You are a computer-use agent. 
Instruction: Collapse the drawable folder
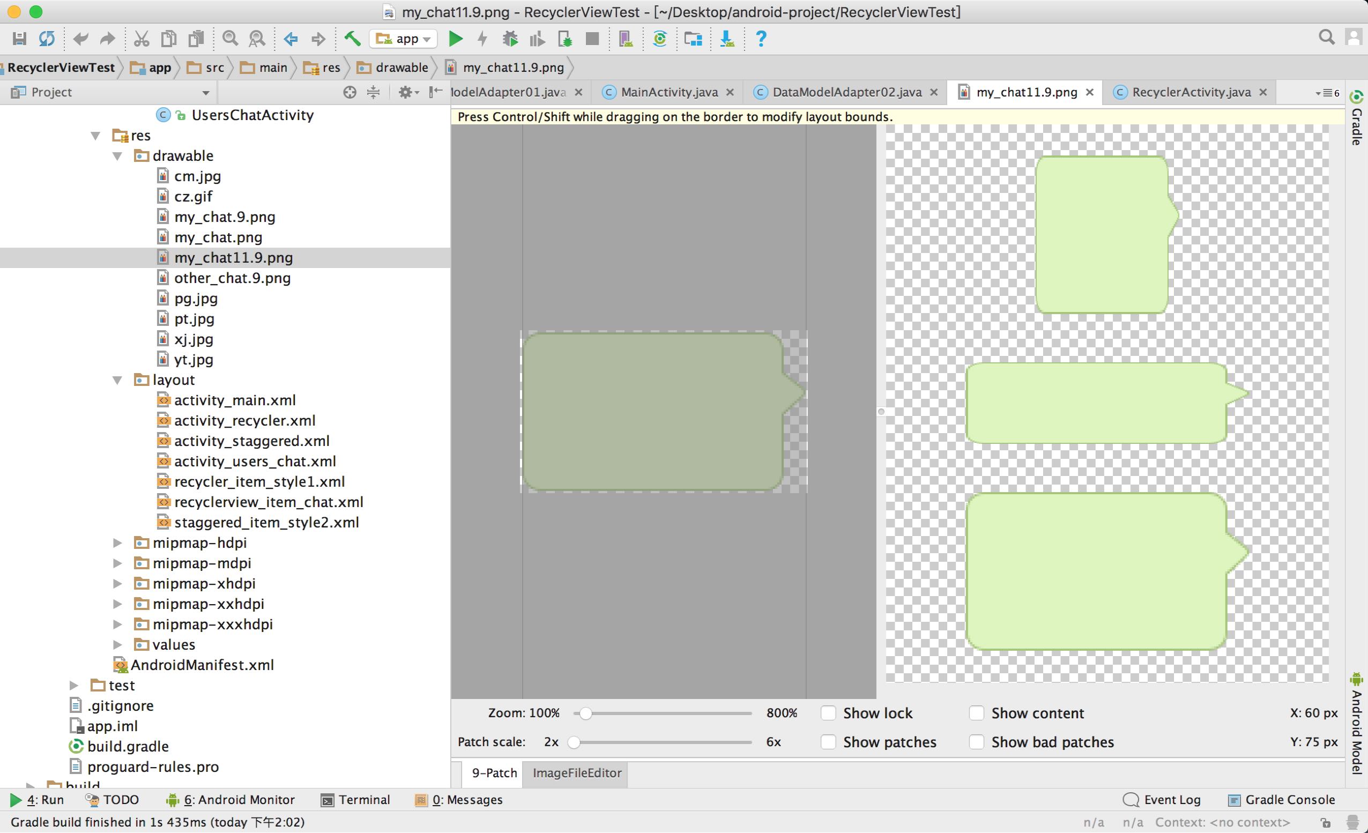[x=118, y=156]
